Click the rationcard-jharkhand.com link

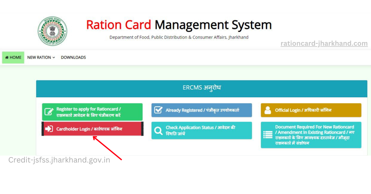click(324, 44)
